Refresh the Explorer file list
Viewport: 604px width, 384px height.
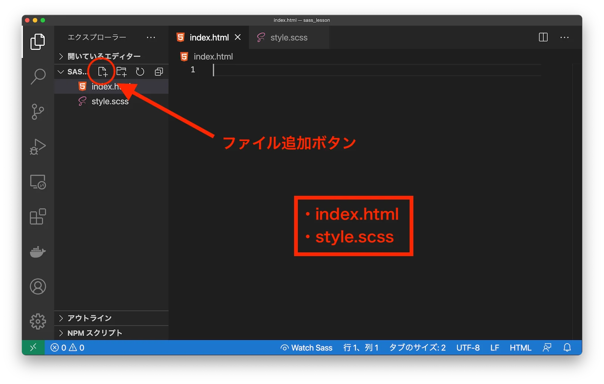pos(140,71)
